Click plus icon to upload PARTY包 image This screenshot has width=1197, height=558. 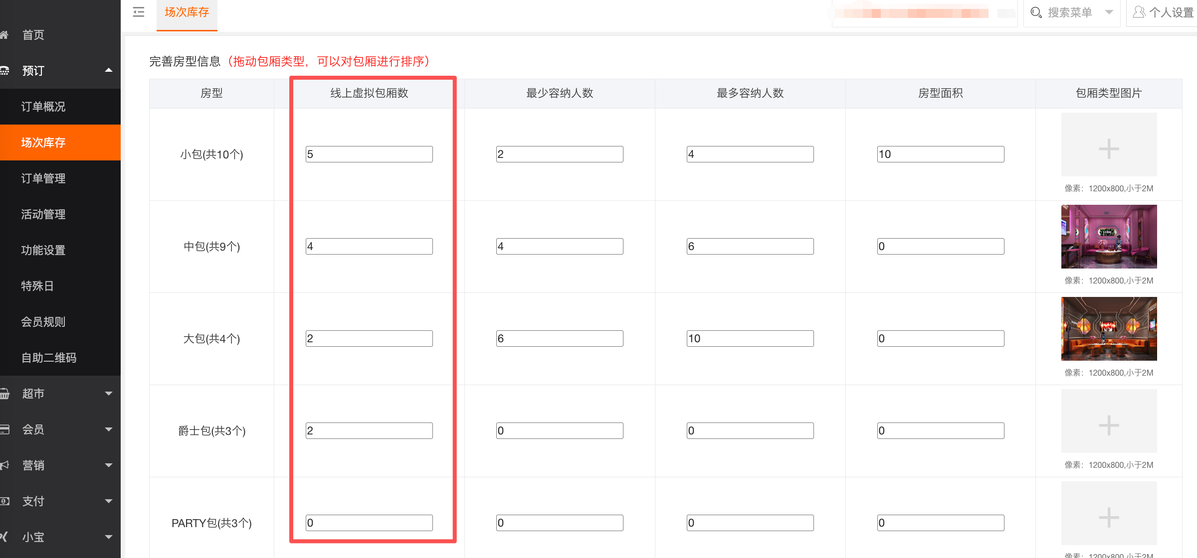(1109, 517)
